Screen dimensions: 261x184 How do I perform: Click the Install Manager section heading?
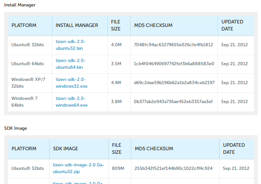[20, 5]
